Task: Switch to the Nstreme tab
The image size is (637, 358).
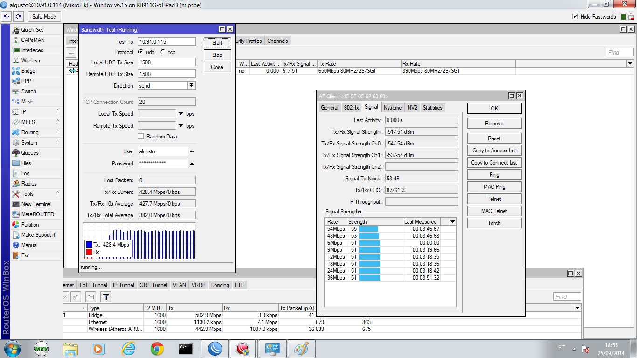Action: (392, 108)
